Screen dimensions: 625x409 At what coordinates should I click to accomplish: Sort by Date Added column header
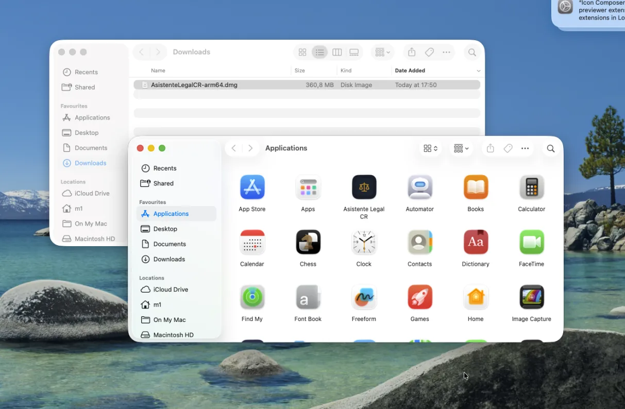pos(410,71)
